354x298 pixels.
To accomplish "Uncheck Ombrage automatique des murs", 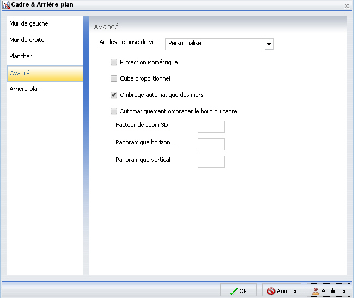I will point(114,95).
